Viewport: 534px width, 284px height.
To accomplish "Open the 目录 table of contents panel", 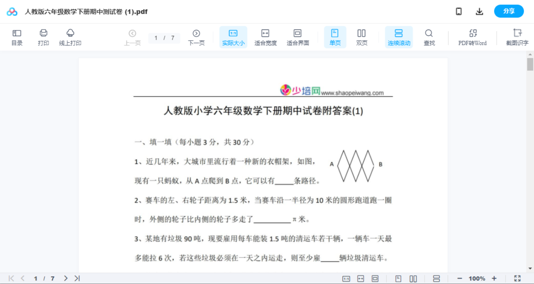I will [x=17, y=37].
